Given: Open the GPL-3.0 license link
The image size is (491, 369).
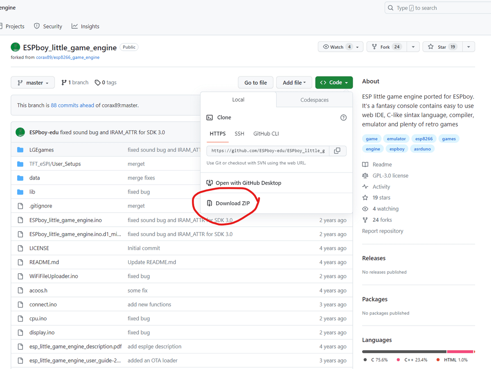Looking at the screenshot, I should coord(385,175).
